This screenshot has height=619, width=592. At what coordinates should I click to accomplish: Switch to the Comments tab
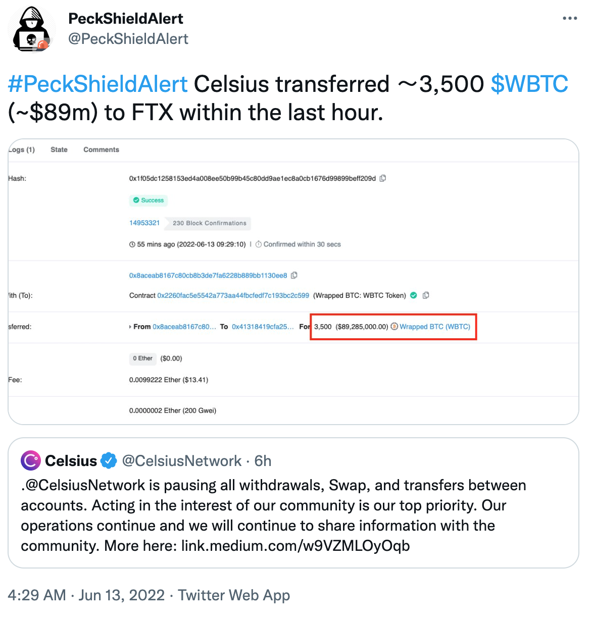[x=102, y=149]
